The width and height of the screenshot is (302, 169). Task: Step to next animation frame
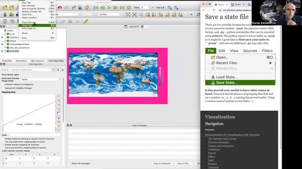tap(115, 8)
